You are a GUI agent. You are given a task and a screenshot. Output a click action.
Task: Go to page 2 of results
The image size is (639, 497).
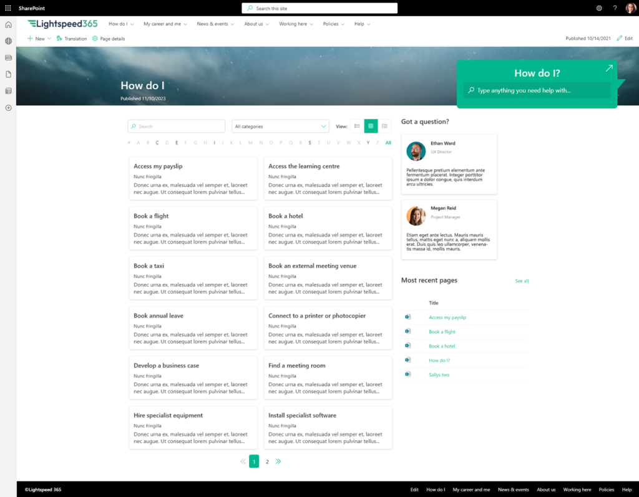[x=267, y=462]
